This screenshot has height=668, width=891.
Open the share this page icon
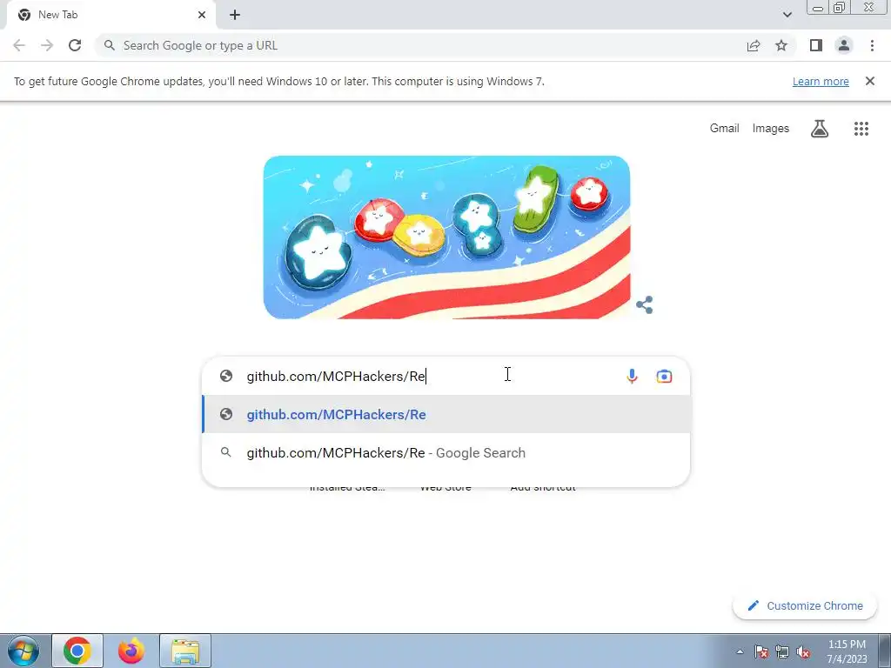click(754, 45)
